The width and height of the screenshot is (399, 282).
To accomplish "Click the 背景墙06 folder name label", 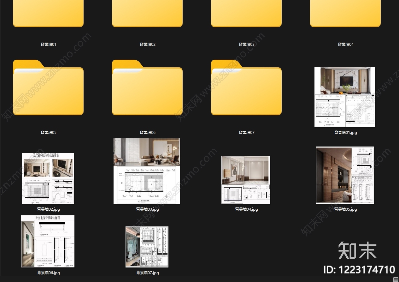I will [x=148, y=133].
